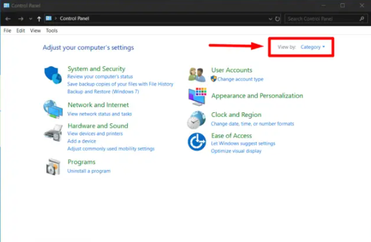This screenshot has width=371, height=242.
Task: Expand the address bar history dropdown
Action: (270, 19)
